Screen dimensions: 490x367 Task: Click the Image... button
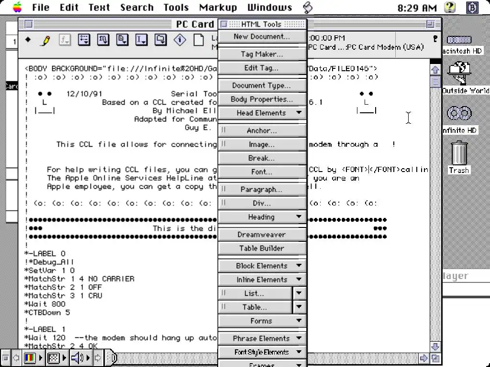click(x=262, y=144)
